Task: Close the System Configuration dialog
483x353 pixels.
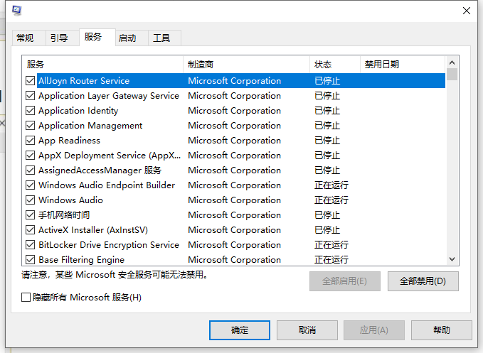Action: point(467,11)
